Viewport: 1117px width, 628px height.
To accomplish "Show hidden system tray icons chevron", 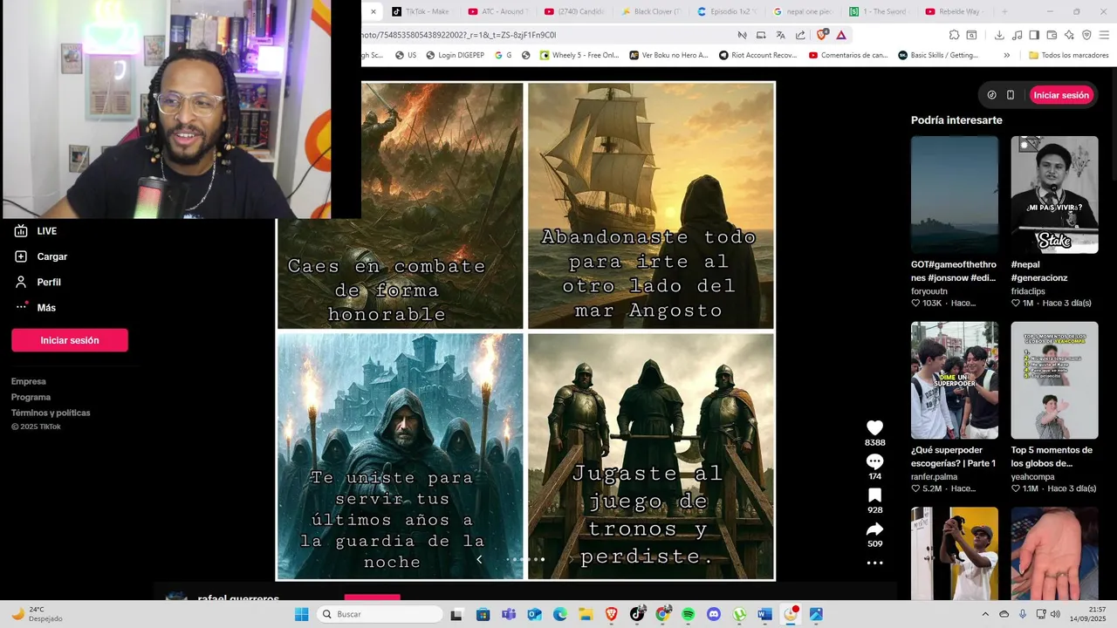I will [x=985, y=614].
